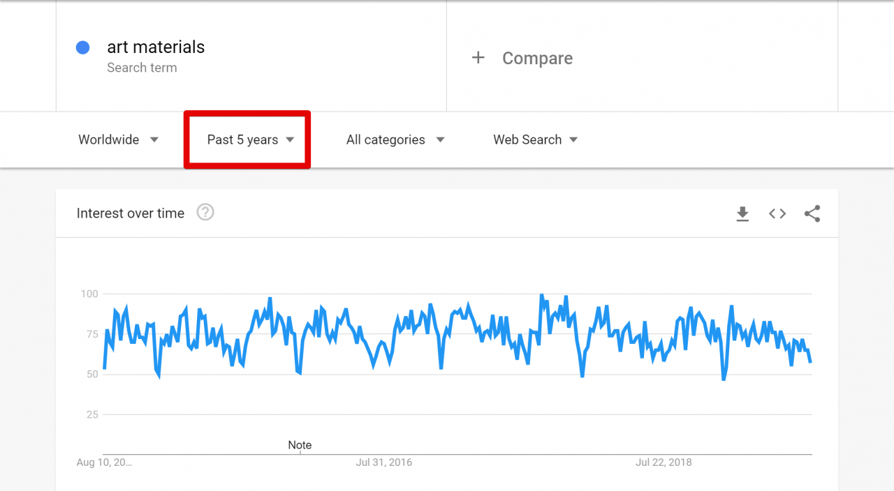Viewport: 894px width, 491px height.
Task: Open the All categories dropdown
Action: click(395, 139)
